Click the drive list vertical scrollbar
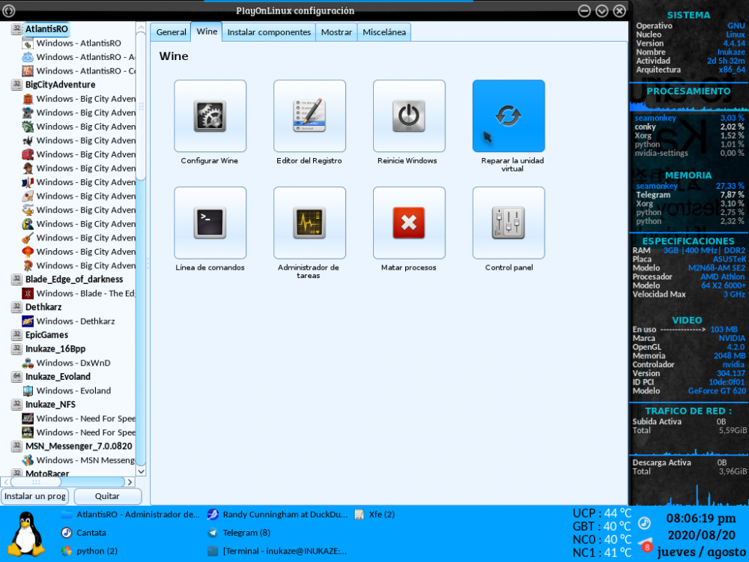749x562 pixels. pyautogui.click(x=140, y=105)
